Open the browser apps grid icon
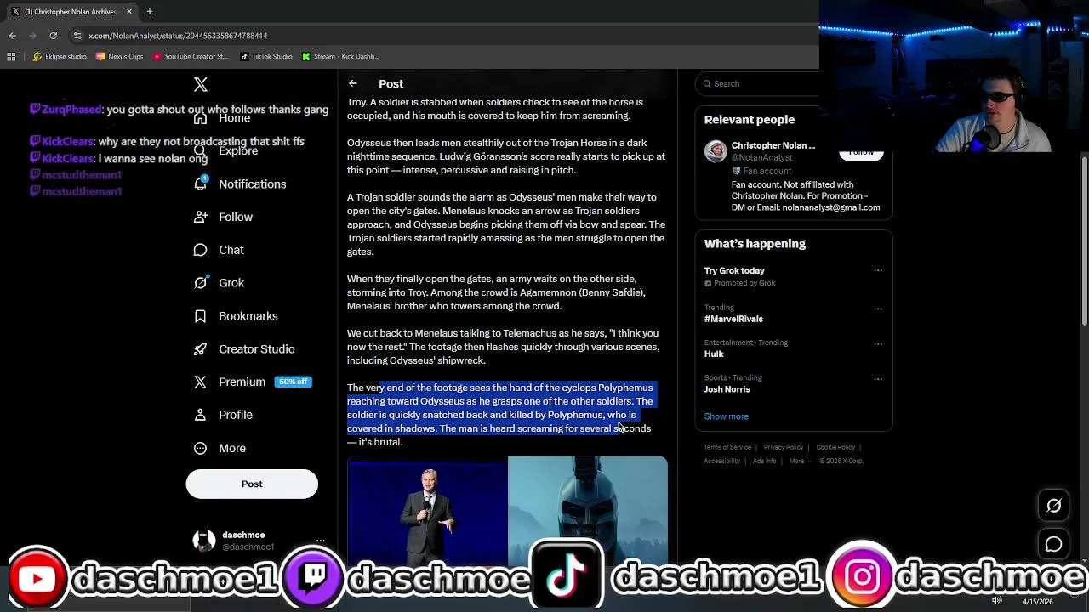This screenshot has height=612, width=1089. pyautogui.click(x=11, y=57)
